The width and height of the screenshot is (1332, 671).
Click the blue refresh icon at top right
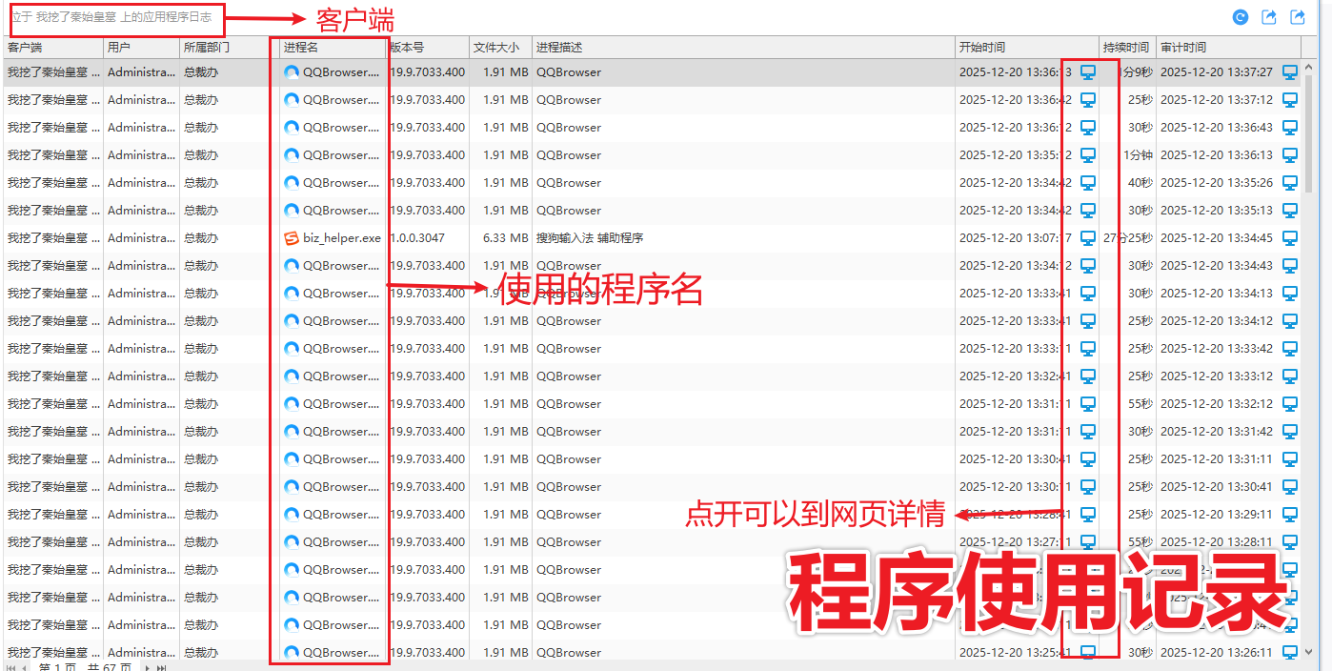tap(1240, 17)
